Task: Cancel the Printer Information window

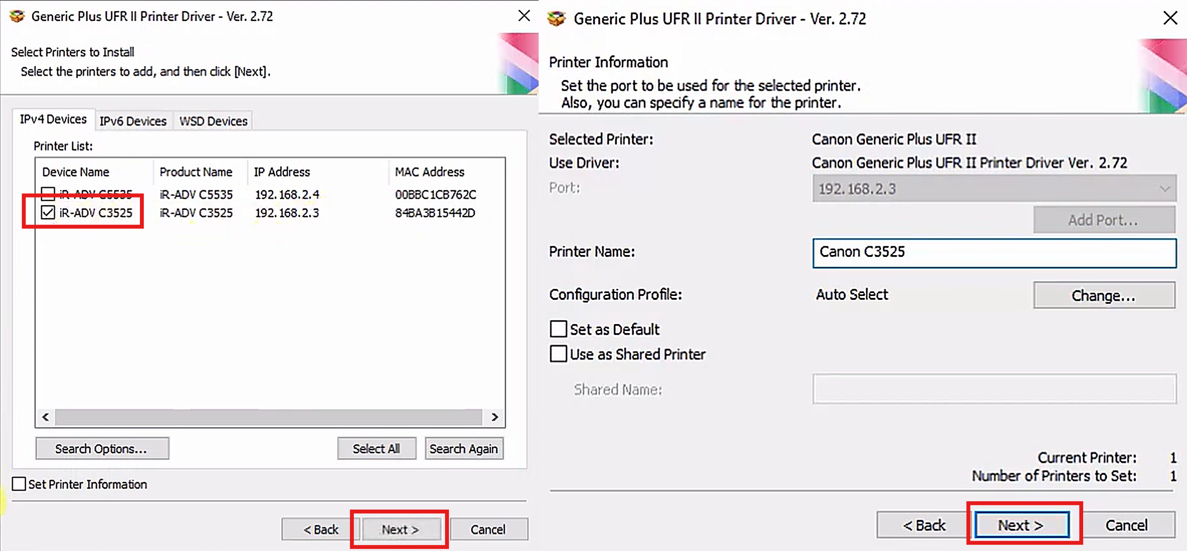Action: click(x=1127, y=525)
